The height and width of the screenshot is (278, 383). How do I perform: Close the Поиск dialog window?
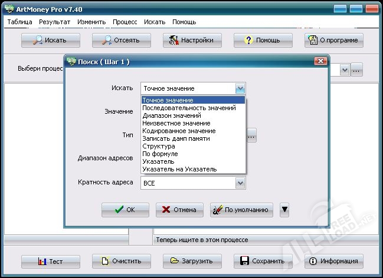pos(320,61)
